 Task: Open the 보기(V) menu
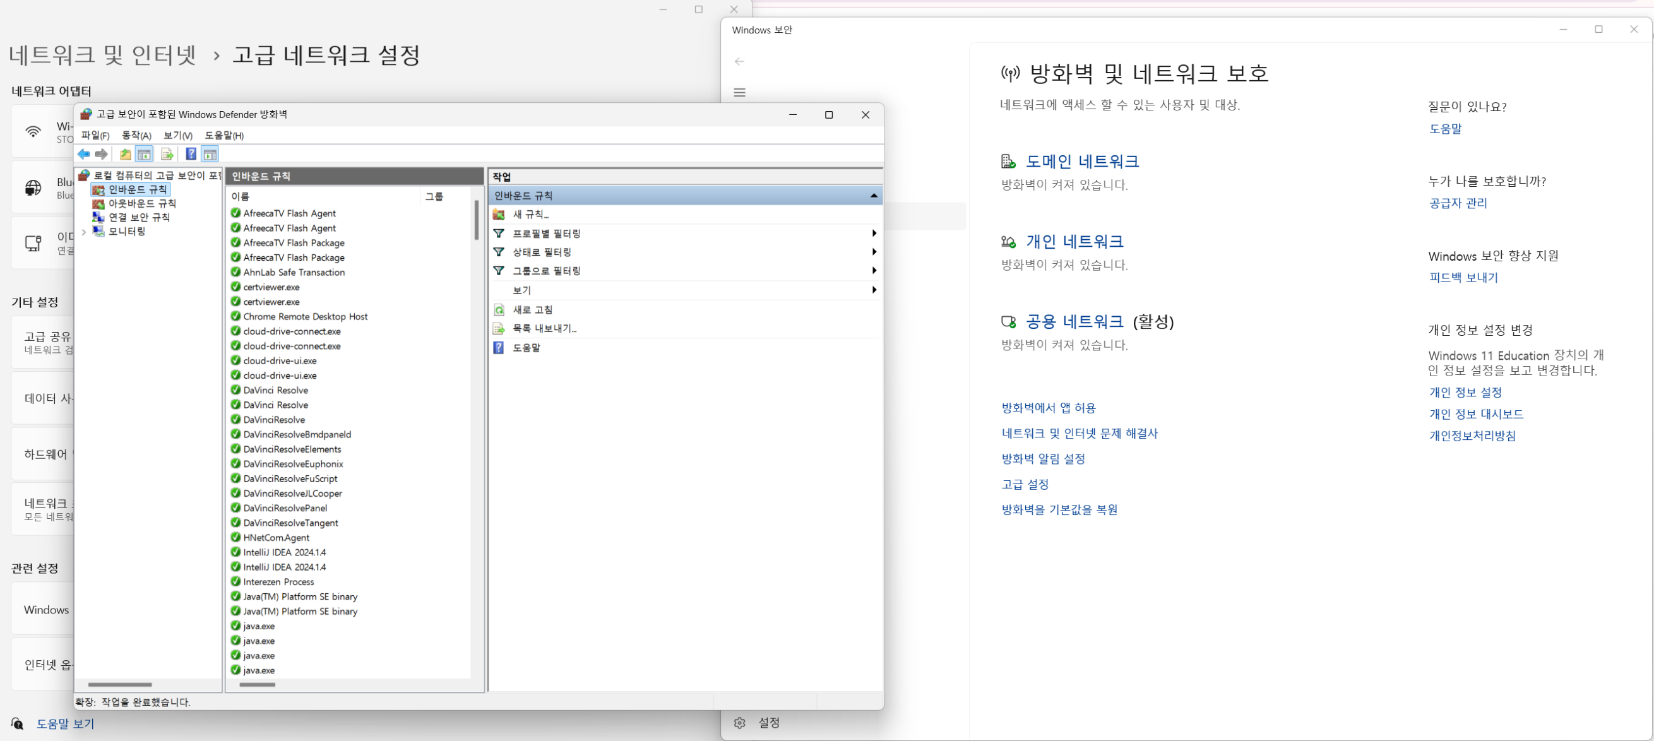pyautogui.click(x=178, y=136)
